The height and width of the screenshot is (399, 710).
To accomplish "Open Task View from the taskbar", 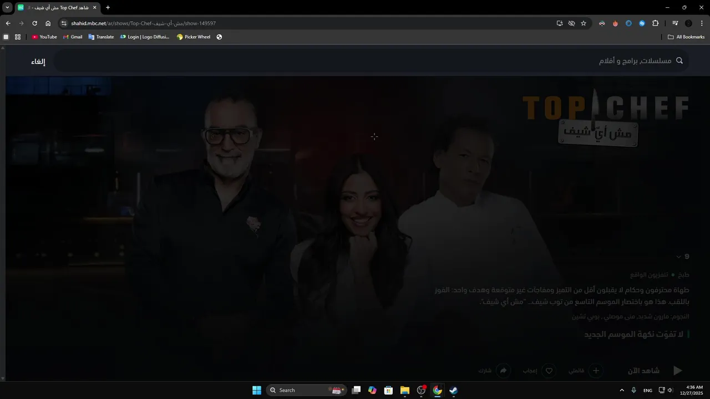I will [356, 390].
